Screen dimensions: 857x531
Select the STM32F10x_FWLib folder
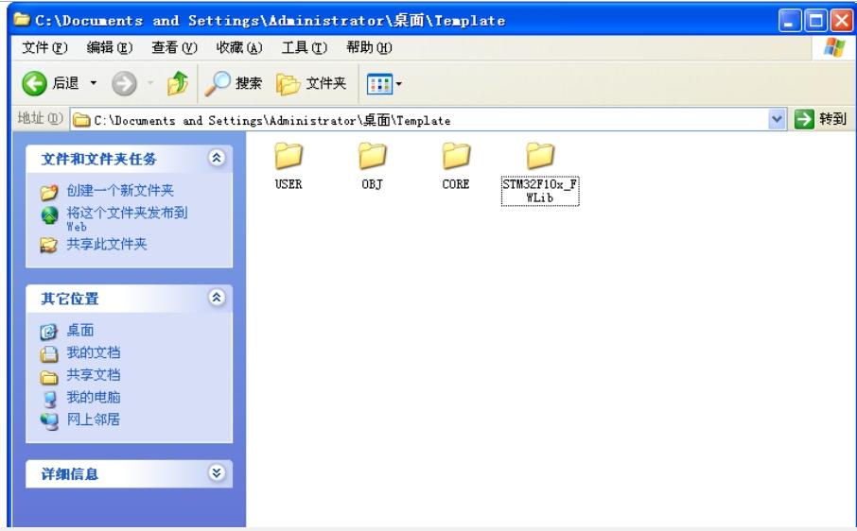coord(538,154)
